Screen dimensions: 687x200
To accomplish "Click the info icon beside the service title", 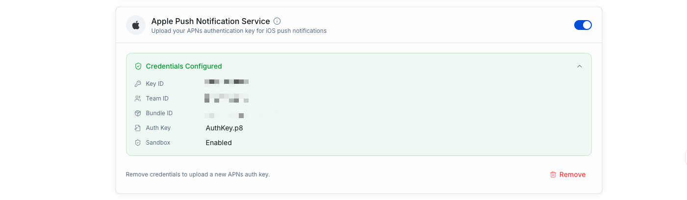I will [277, 21].
